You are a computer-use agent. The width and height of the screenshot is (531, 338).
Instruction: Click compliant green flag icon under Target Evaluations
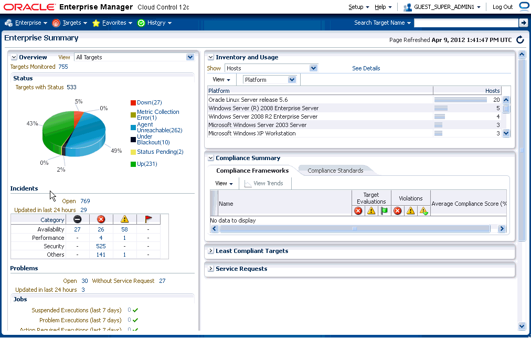(384, 211)
